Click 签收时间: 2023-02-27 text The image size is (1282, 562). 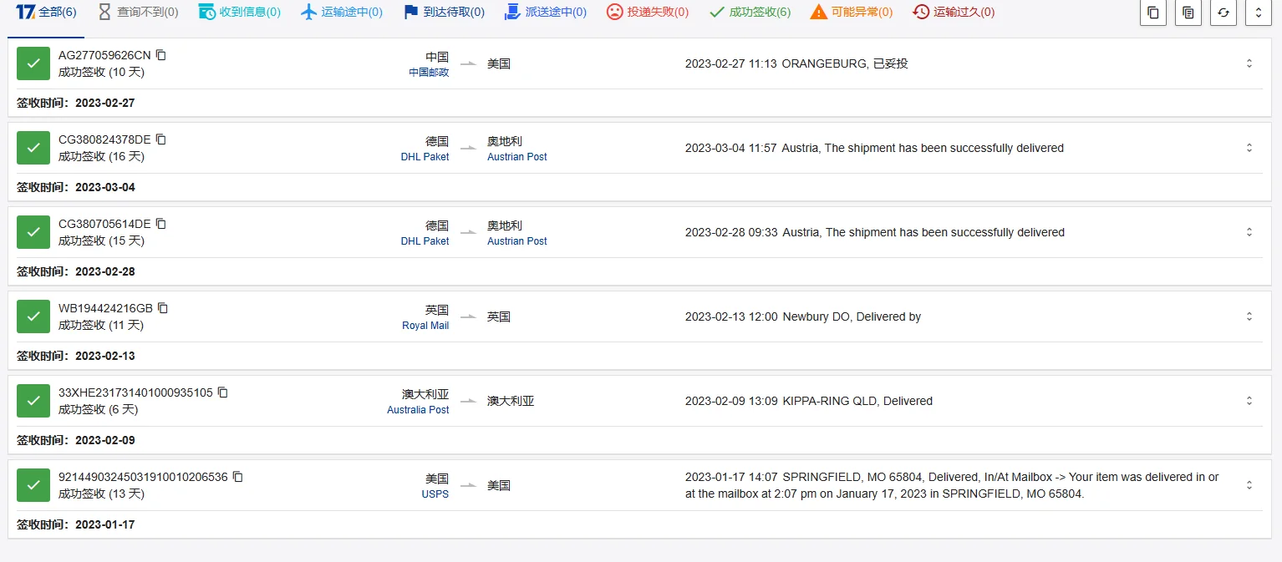point(76,104)
